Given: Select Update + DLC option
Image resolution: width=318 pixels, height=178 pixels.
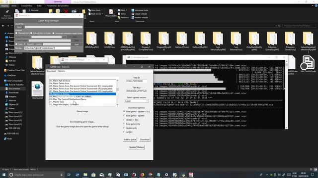Looking at the screenshot, I should 131,120.
